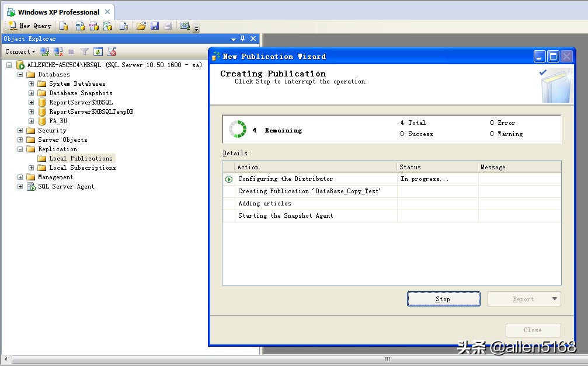The height and width of the screenshot is (366, 588).
Task: Click the green in-progress play icon
Action: click(229, 179)
